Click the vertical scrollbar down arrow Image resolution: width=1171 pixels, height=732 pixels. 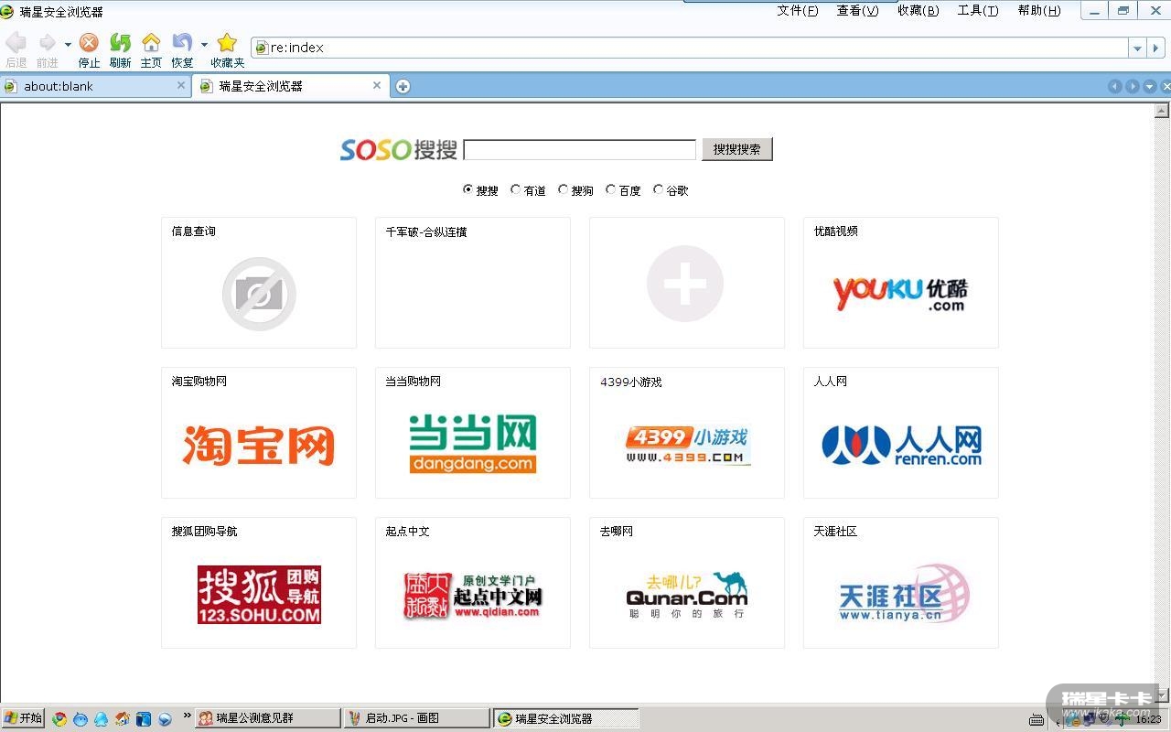click(1162, 694)
